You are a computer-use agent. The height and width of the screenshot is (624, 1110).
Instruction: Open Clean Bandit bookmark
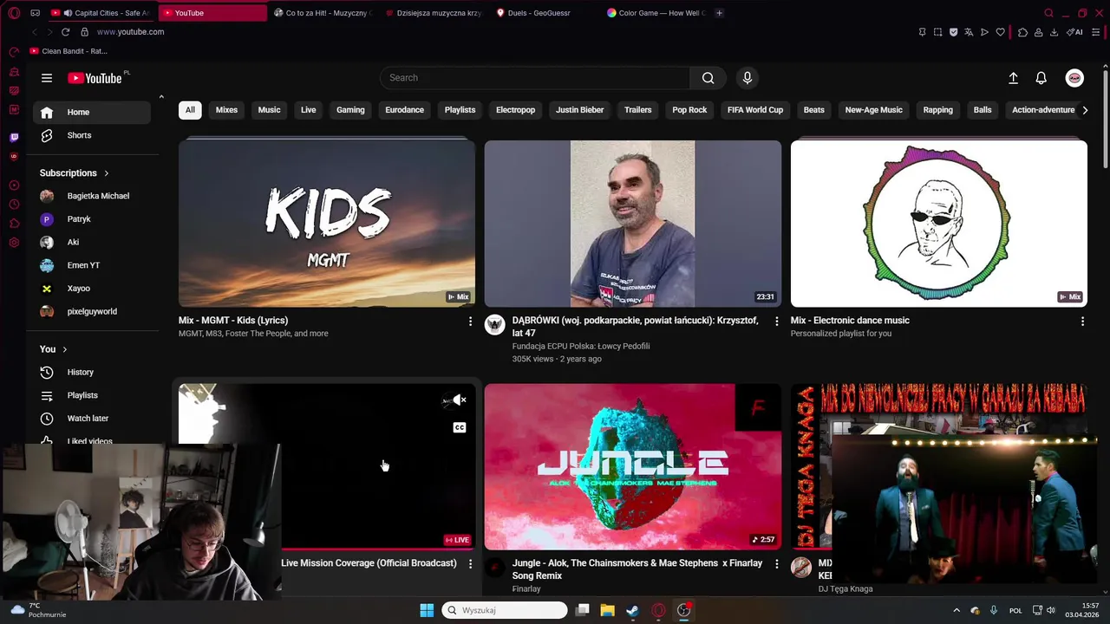[x=69, y=51]
